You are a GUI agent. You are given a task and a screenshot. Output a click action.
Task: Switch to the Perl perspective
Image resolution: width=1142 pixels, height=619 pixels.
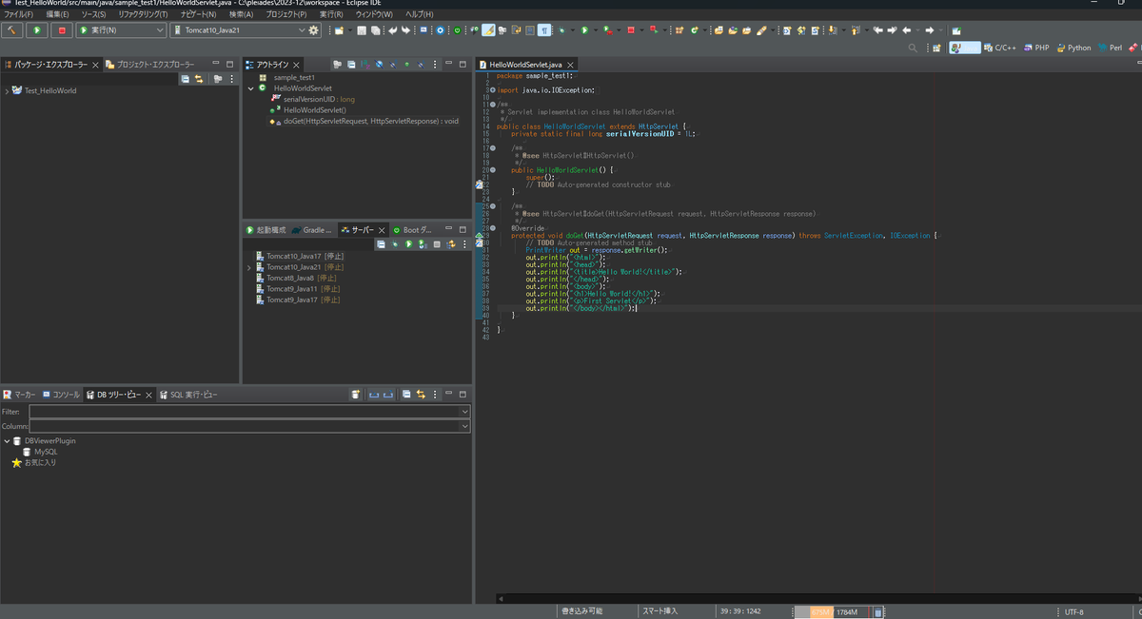pos(1110,48)
